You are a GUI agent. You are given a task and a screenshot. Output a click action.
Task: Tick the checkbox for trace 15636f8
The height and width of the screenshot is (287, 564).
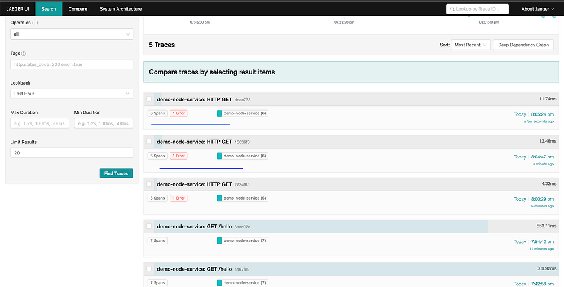pyautogui.click(x=149, y=142)
